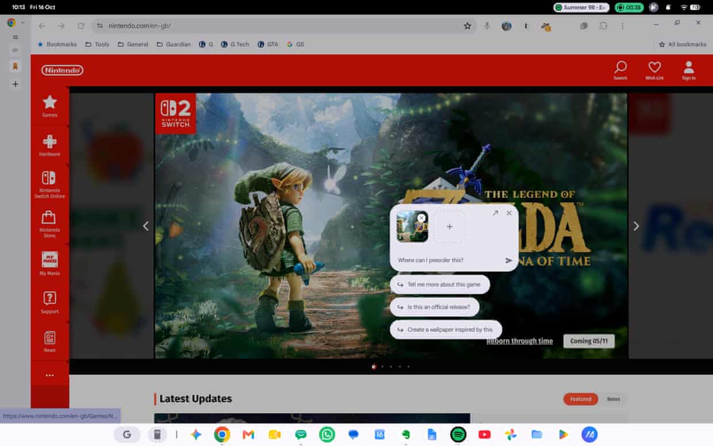
Task: Reload the page with the refresh icon
Action: [x=81, y=26]
